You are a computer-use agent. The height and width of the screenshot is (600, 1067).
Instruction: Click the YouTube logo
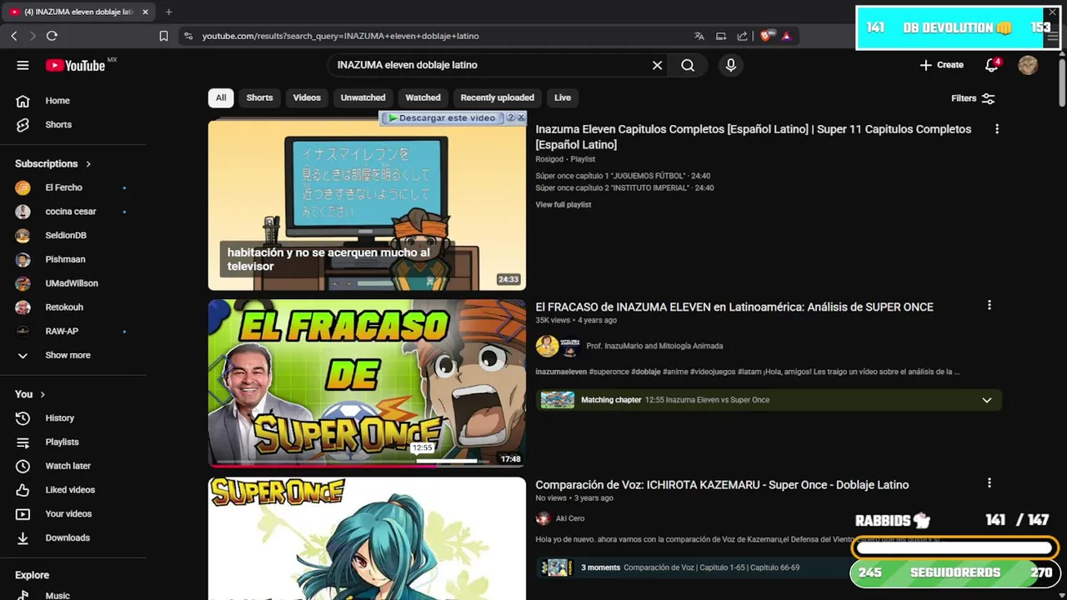(x=75, y=65)
